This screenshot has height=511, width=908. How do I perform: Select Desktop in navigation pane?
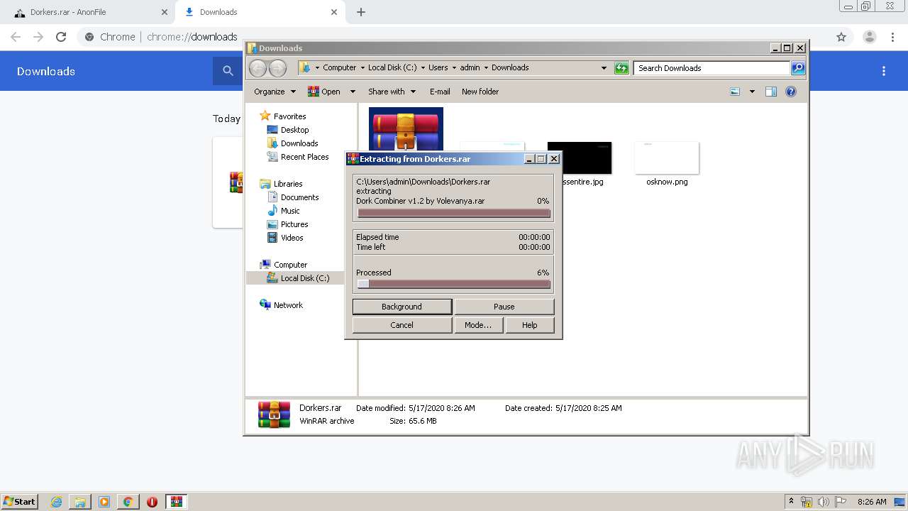tap(294, 130)
